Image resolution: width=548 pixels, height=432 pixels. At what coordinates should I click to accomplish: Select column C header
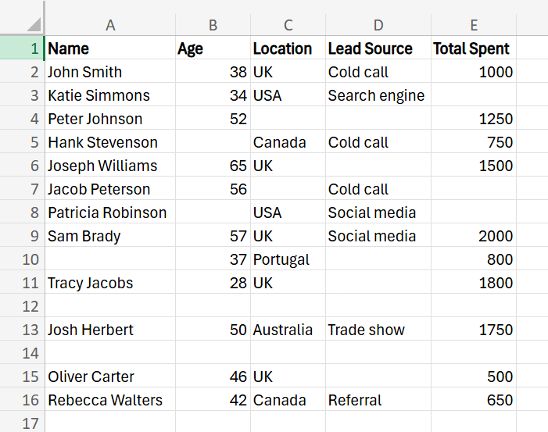pos(287,25)
